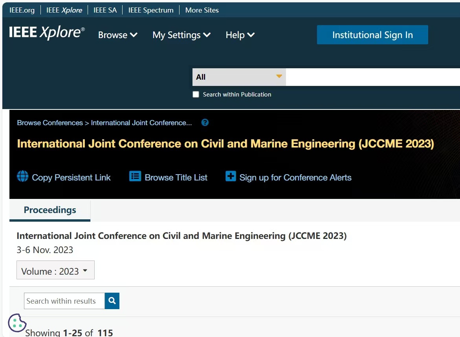Click the plus Conference Alerts icon
Viewport: 460px width, 337px height.
pyautogui.click(x=231, y=177)
